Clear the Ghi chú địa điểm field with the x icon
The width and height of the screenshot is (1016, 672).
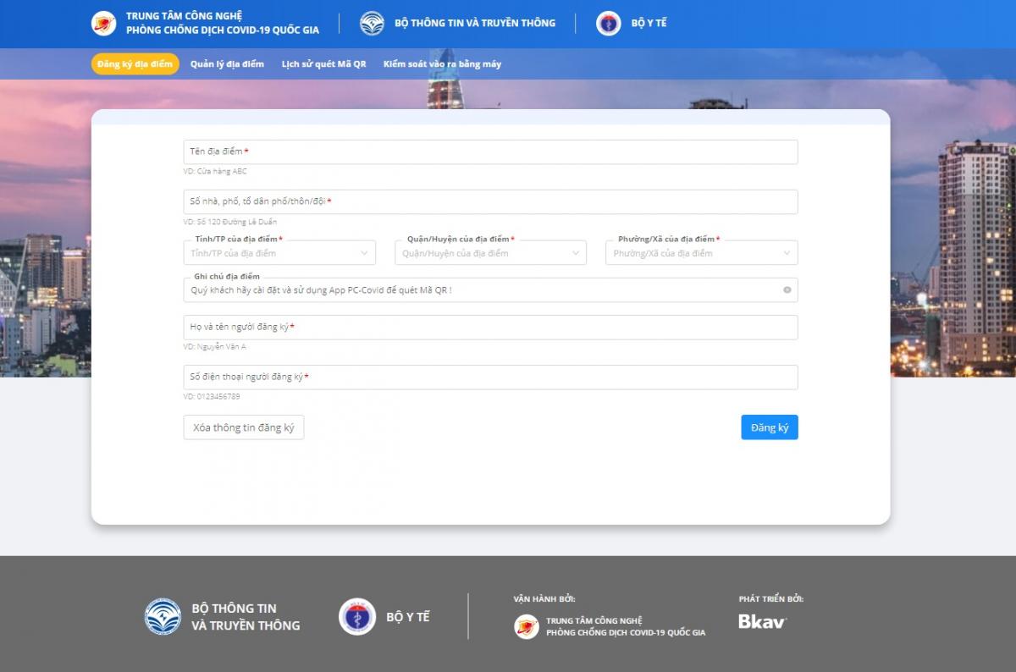pyautogui.click(x=787, y=290)
